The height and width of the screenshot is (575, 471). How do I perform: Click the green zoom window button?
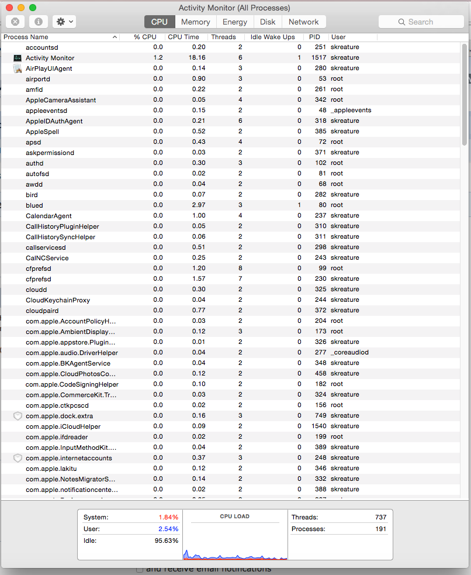tap(33, 8)
